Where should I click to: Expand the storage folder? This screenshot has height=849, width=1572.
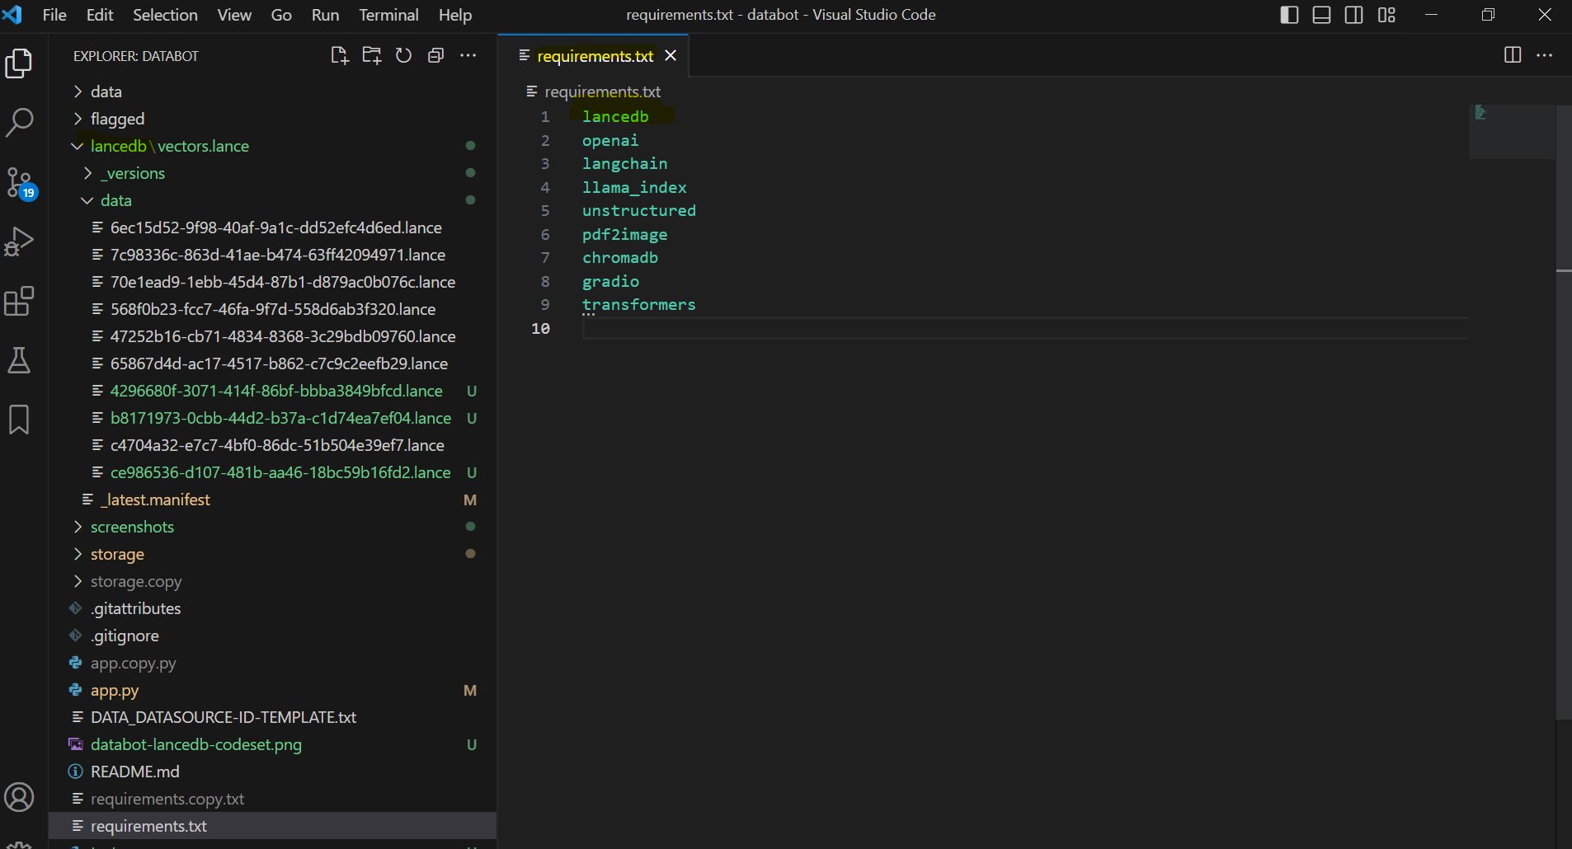(272, 554)
